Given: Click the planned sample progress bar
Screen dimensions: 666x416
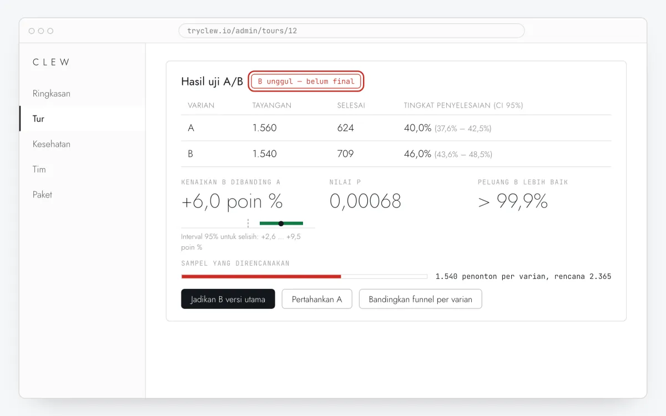Looking at the screenshot, I should point(304,276).
